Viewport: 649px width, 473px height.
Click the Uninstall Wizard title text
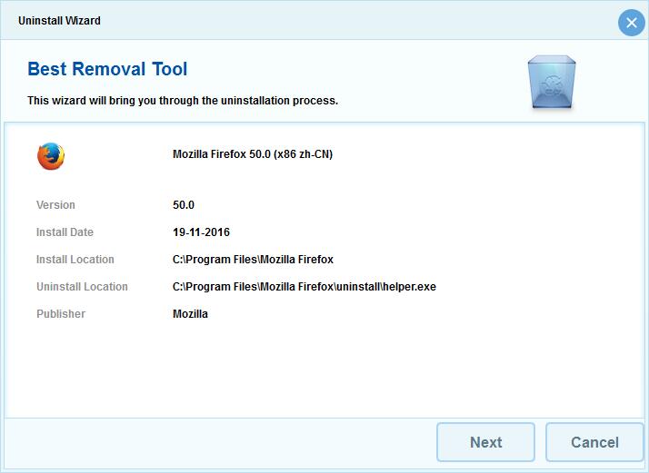click(59, 21)
